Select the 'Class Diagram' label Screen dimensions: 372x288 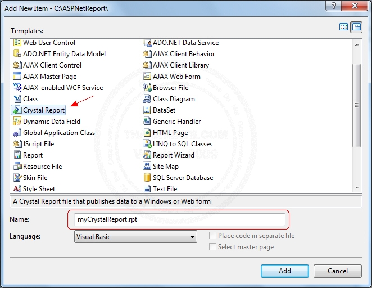(174, 99)
